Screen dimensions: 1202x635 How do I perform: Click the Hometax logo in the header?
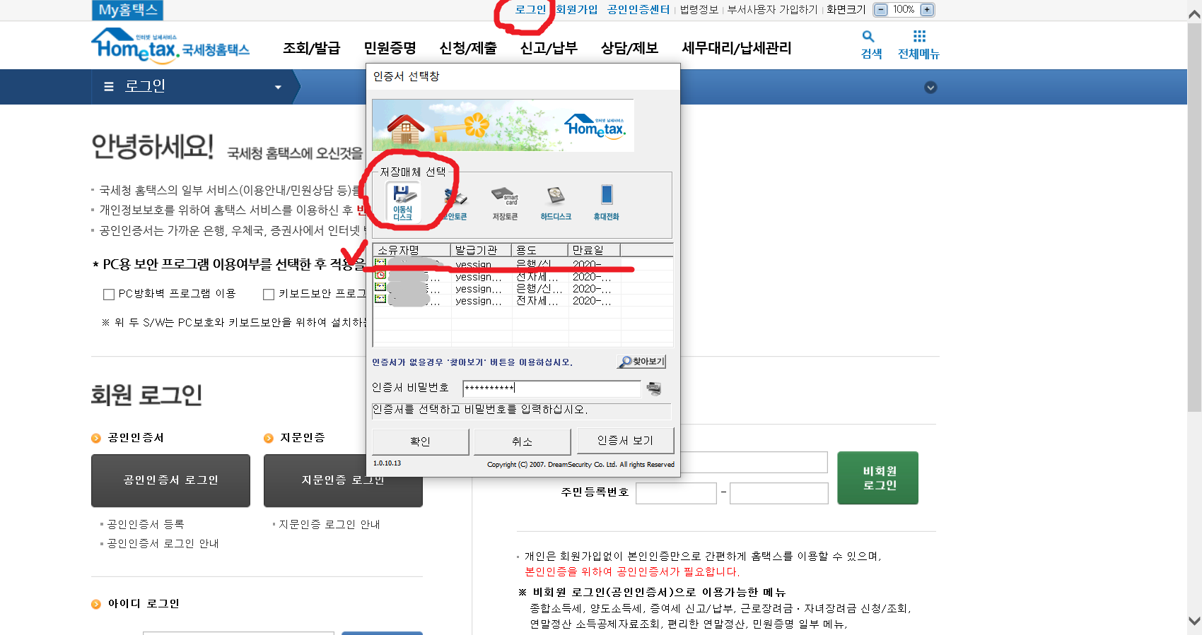click(170, 46)
